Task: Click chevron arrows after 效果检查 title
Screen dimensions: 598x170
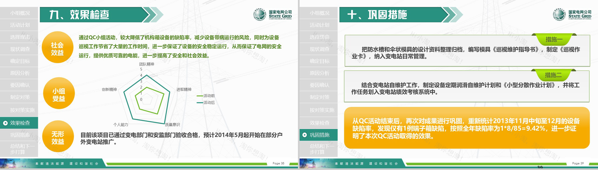Action: [154, 15]
